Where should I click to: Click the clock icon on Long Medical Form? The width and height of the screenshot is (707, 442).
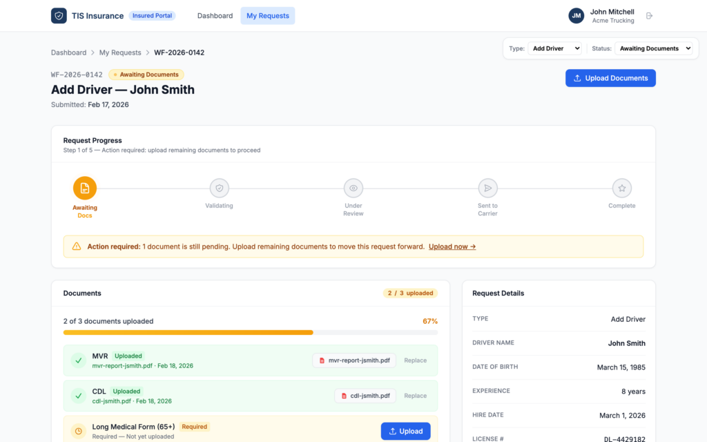click(x=79, y=431)
